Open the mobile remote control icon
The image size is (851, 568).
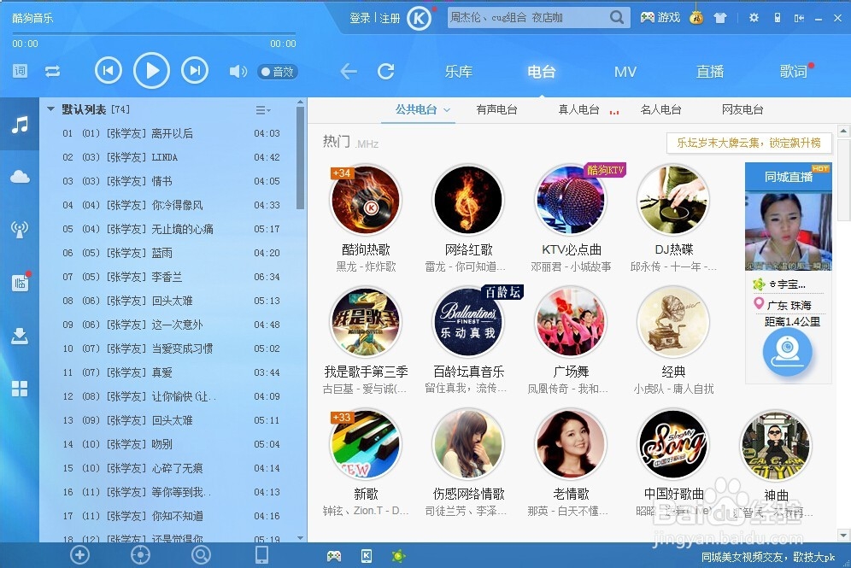pyautogui.click(x=778, y=17)
